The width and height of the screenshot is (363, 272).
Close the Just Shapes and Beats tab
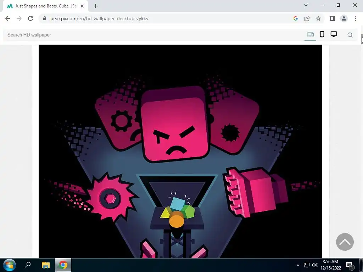pos(82,6)
